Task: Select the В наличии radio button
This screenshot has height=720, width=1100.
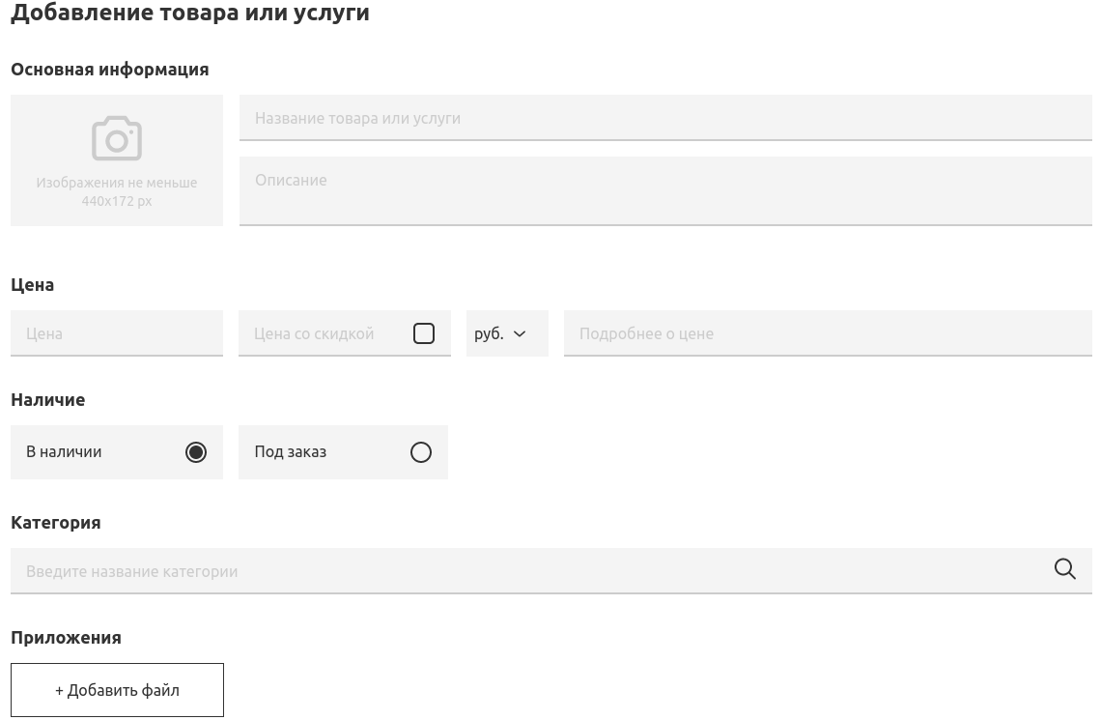Action: tap(196, 452)
